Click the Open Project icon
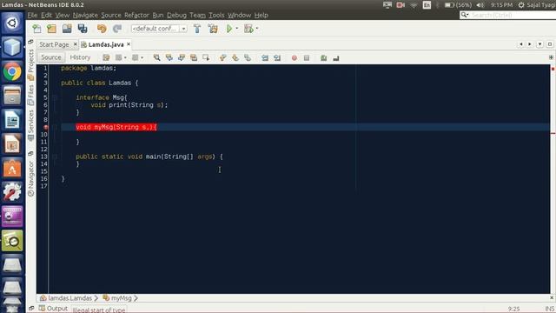This screenshot has height=313, width=556. (x=67, y=29)
